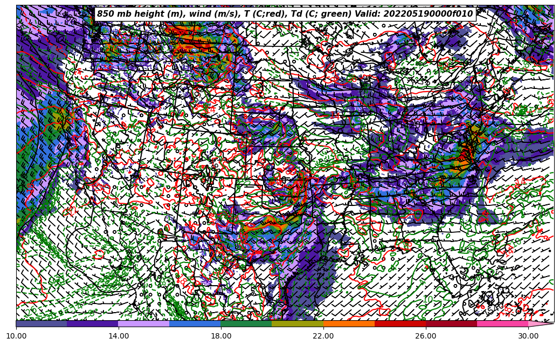Viewport: 559px width, 345px height.
Task: Click the blue 16–18 colorbar segment
Action: 195,323
